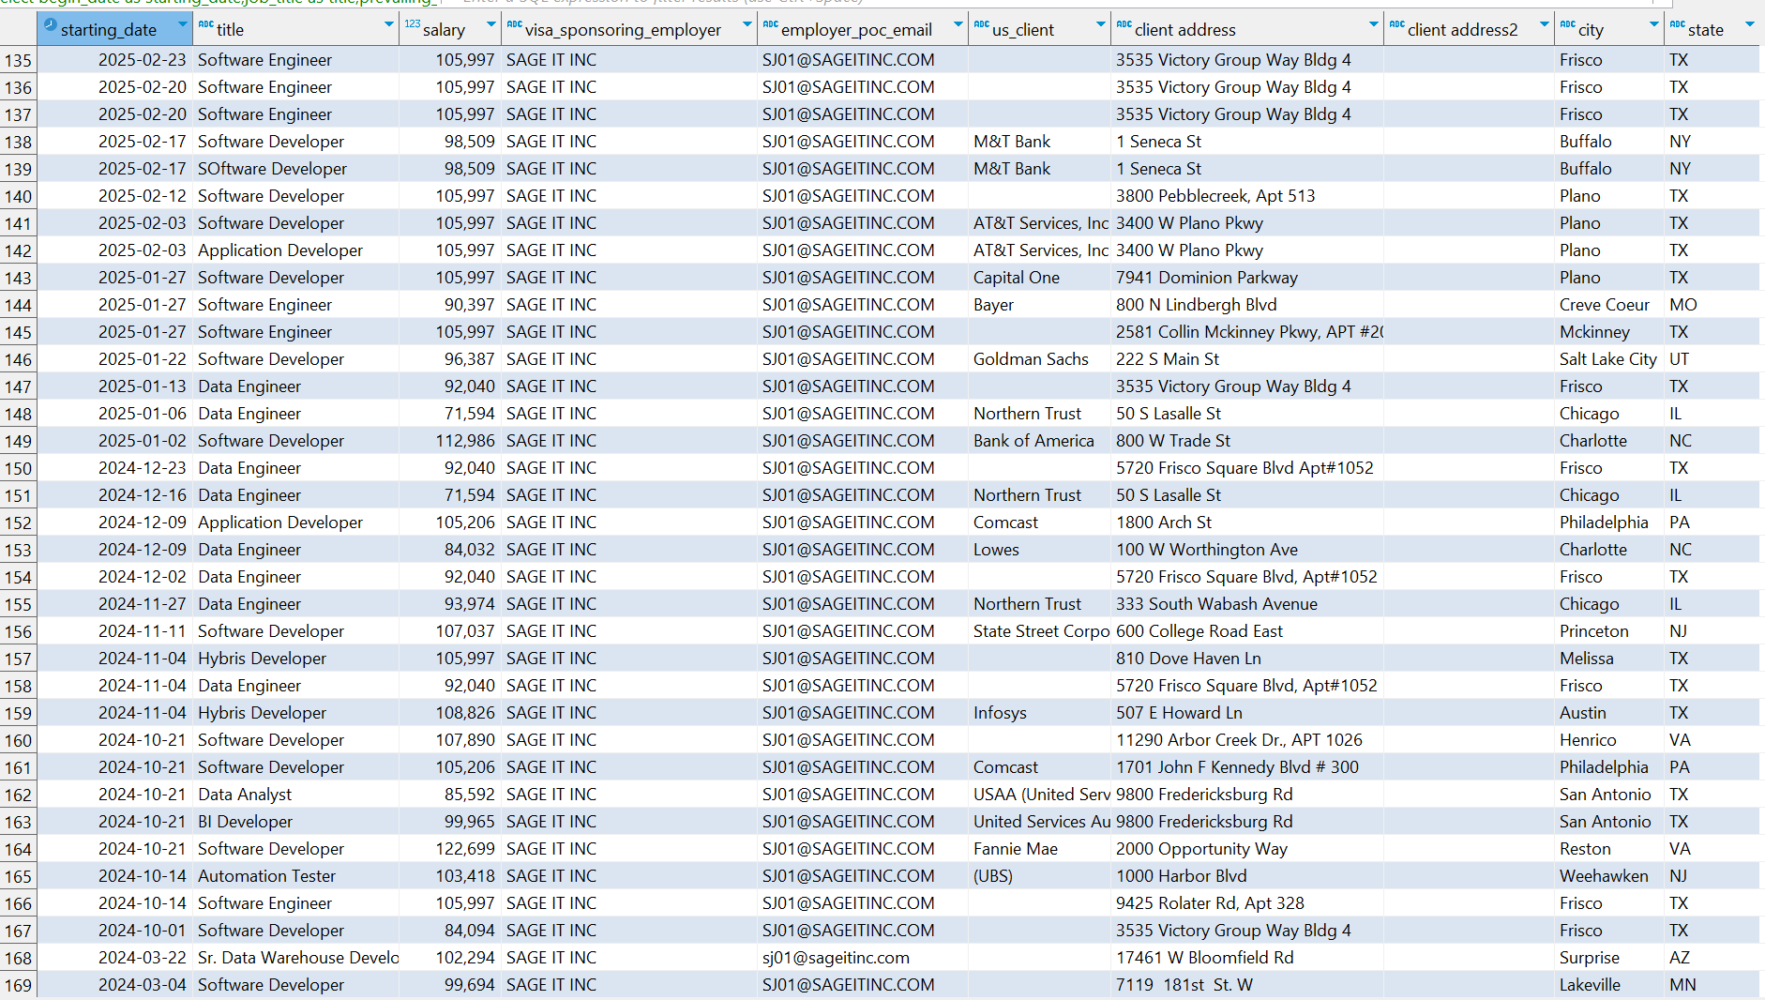Click the 123 numeric icon beside salary
Screen dimensions: 1765x1000
pyautogui.click(x=413, y=24)
